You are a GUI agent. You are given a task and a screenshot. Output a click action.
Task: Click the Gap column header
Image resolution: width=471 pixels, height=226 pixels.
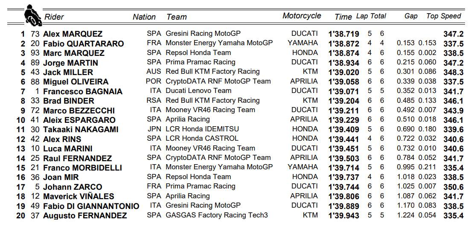tap(411, 16)
